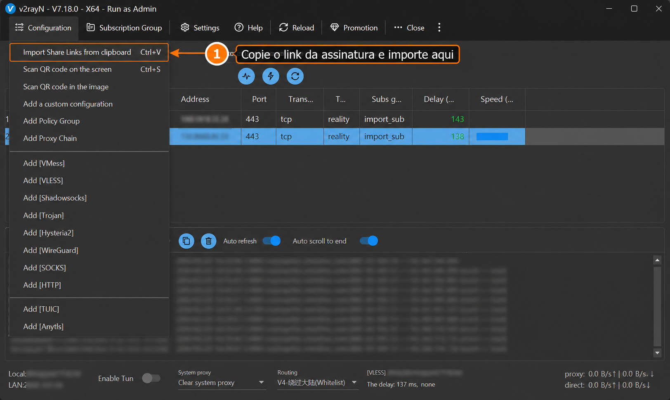Click the v2rayN app logo icon

pyautogui.click(x=10, y=8)
